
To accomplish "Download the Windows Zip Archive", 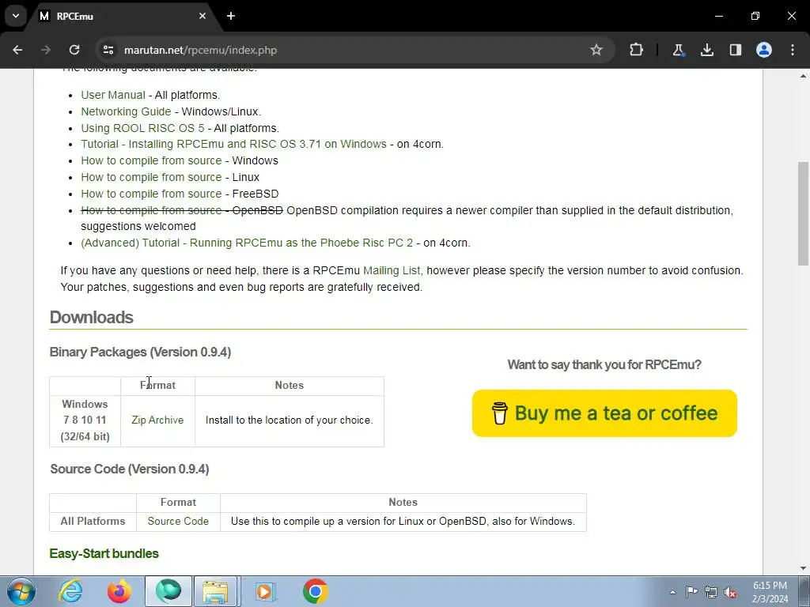I will [x=157, y=420].
